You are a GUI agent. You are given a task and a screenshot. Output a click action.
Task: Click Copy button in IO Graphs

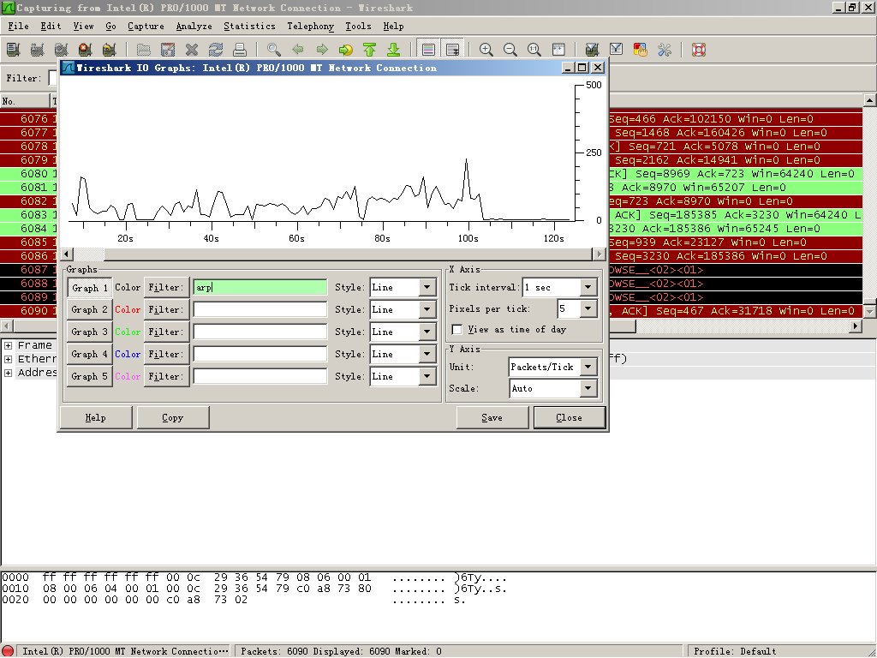click(x=173, y=418)
